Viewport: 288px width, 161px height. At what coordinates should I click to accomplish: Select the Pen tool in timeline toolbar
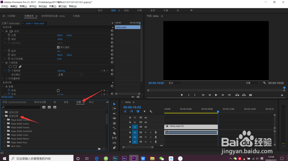114,147
